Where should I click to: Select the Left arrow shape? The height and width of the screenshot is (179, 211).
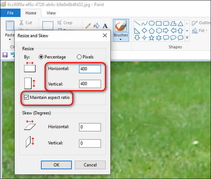[173, 31]
